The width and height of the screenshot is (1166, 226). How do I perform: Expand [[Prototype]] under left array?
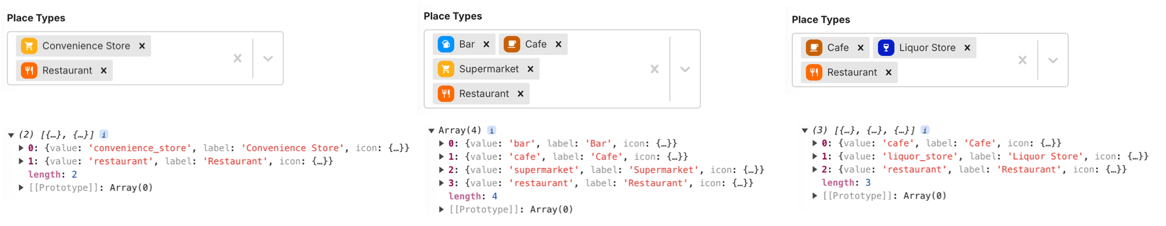22,188
